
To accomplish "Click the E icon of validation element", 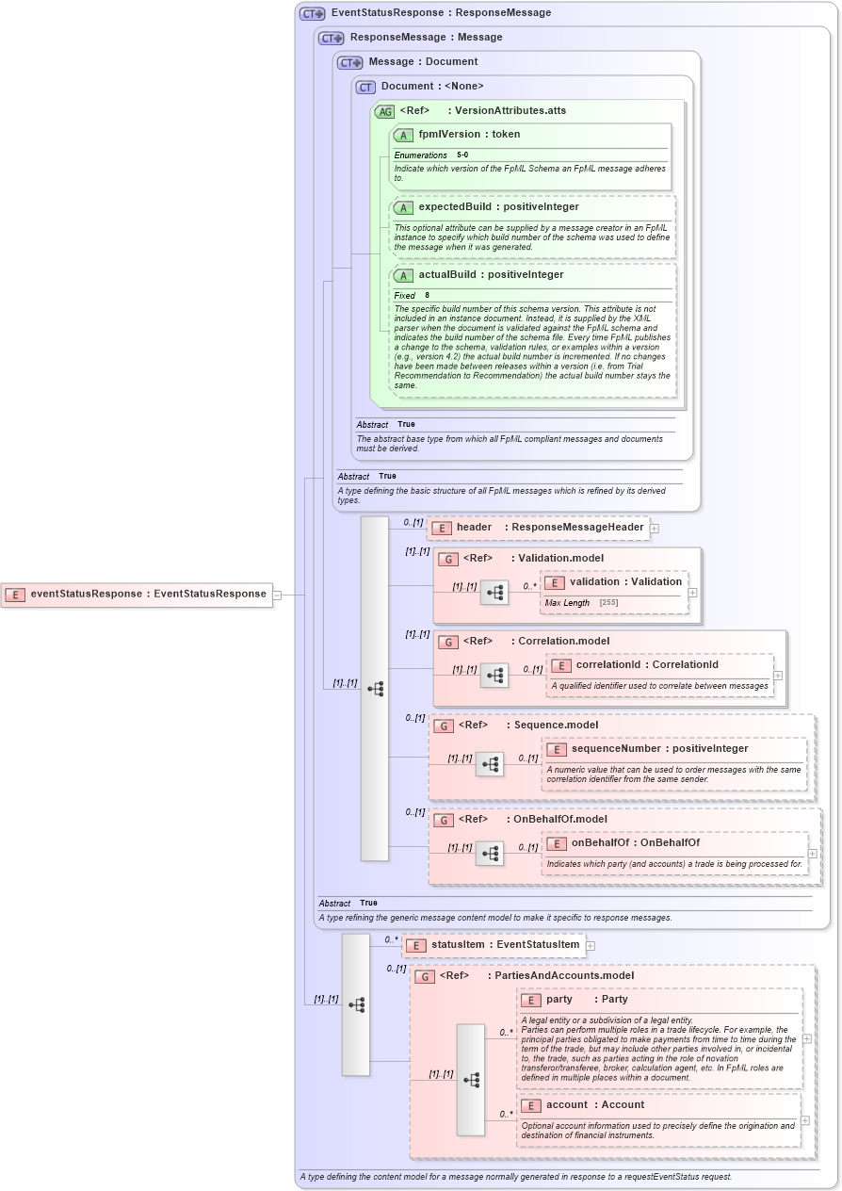I will pos(555,582).
